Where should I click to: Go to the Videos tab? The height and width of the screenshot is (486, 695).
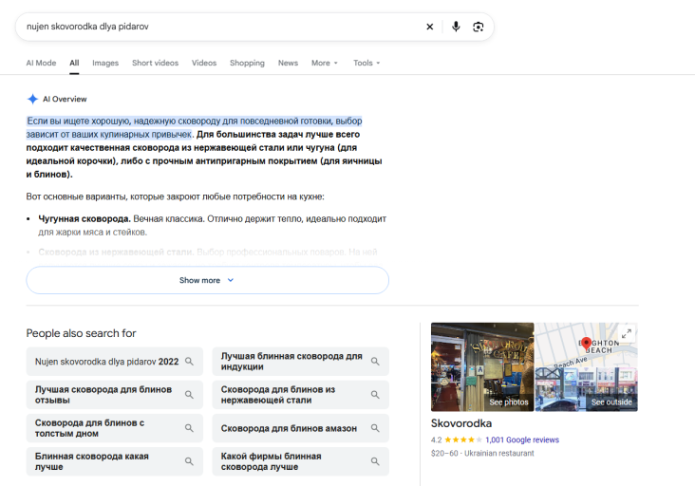pyautogui.click(x=204, y=63)
